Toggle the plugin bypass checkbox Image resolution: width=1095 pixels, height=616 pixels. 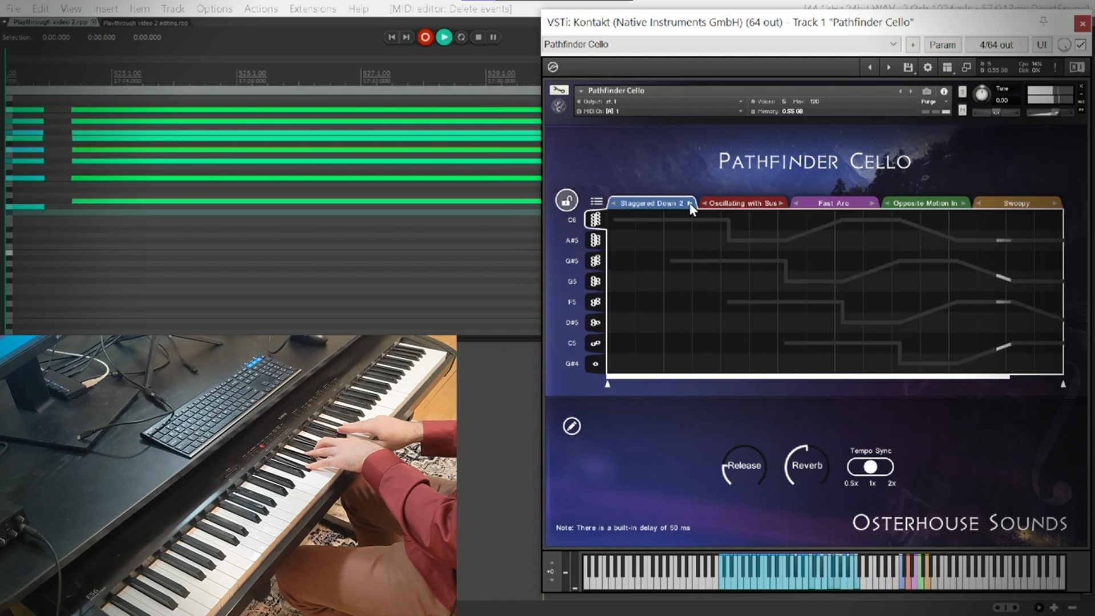pyautogui.click(x=1080, y=44)
